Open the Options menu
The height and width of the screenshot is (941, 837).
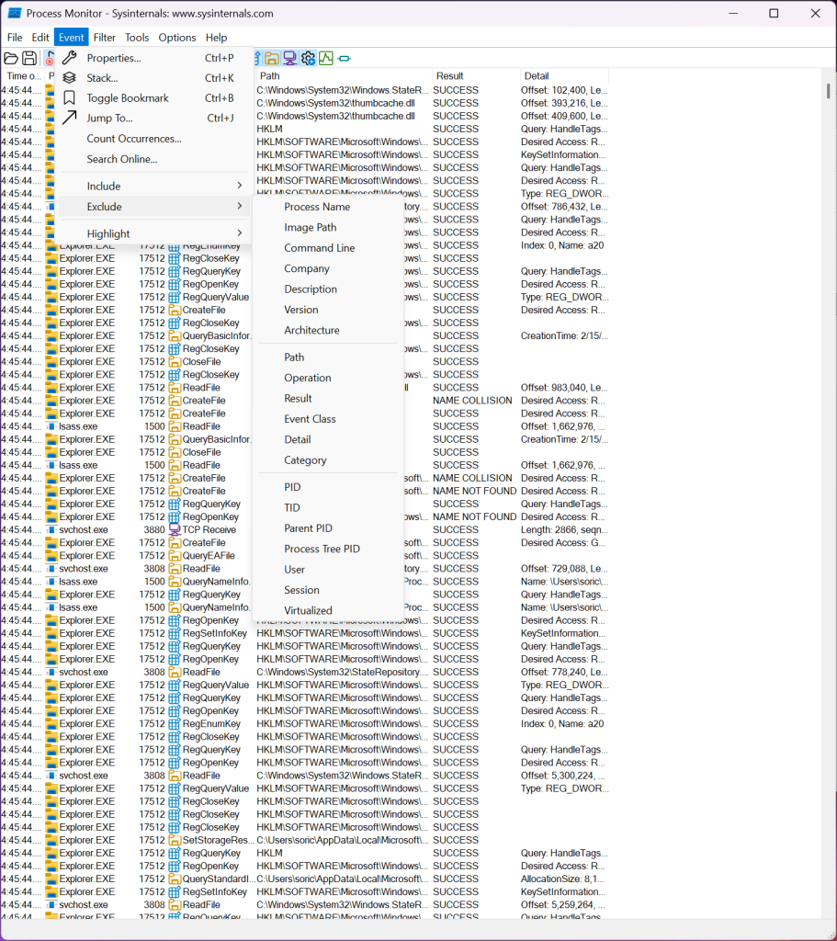177,37
